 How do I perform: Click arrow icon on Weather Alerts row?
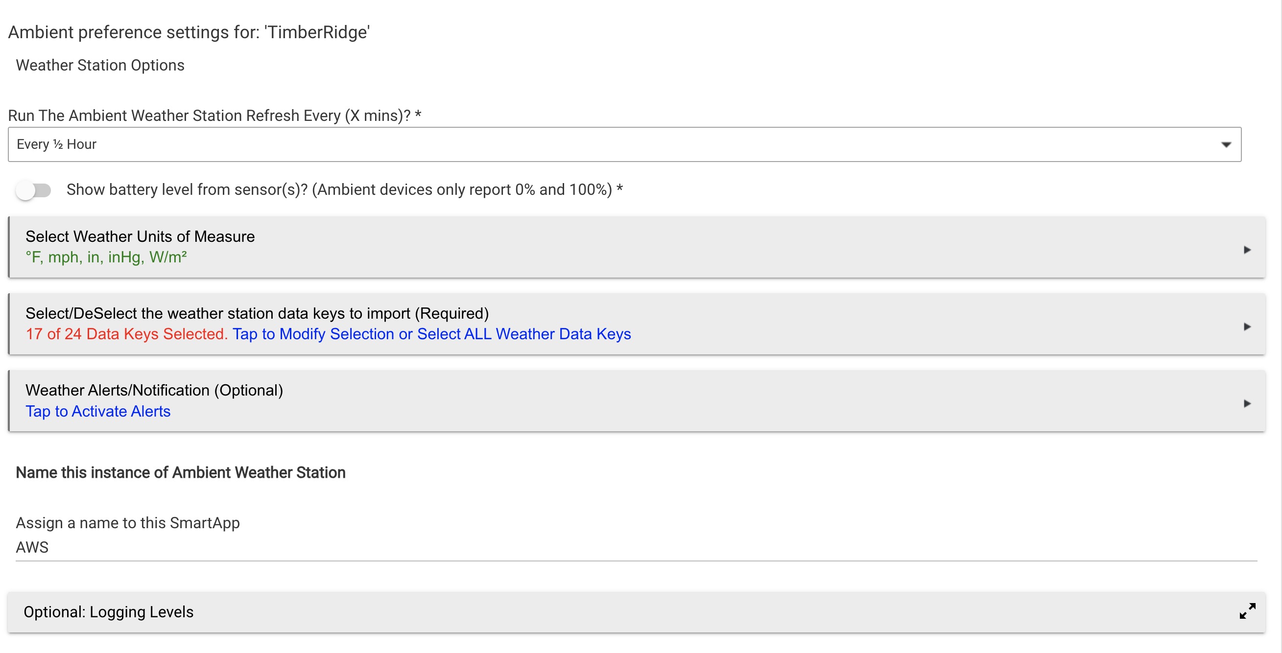(x=1247, y=403)
